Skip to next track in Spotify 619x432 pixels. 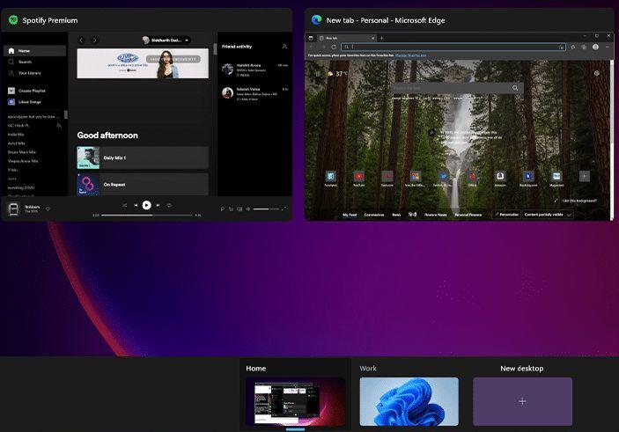click(158, 205)
